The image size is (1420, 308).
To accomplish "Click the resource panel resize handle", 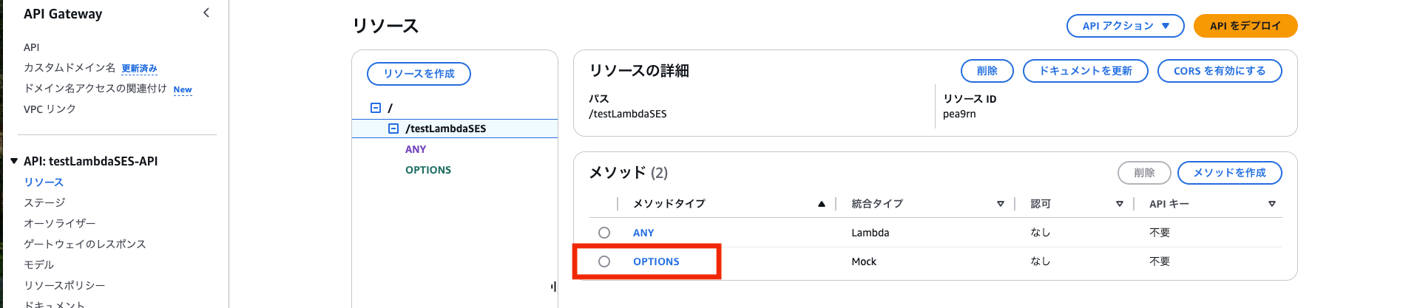I will pyautogui.click(x=553, y=287).
